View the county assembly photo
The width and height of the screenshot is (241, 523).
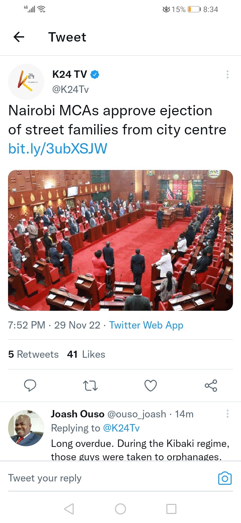pos(120,240)
